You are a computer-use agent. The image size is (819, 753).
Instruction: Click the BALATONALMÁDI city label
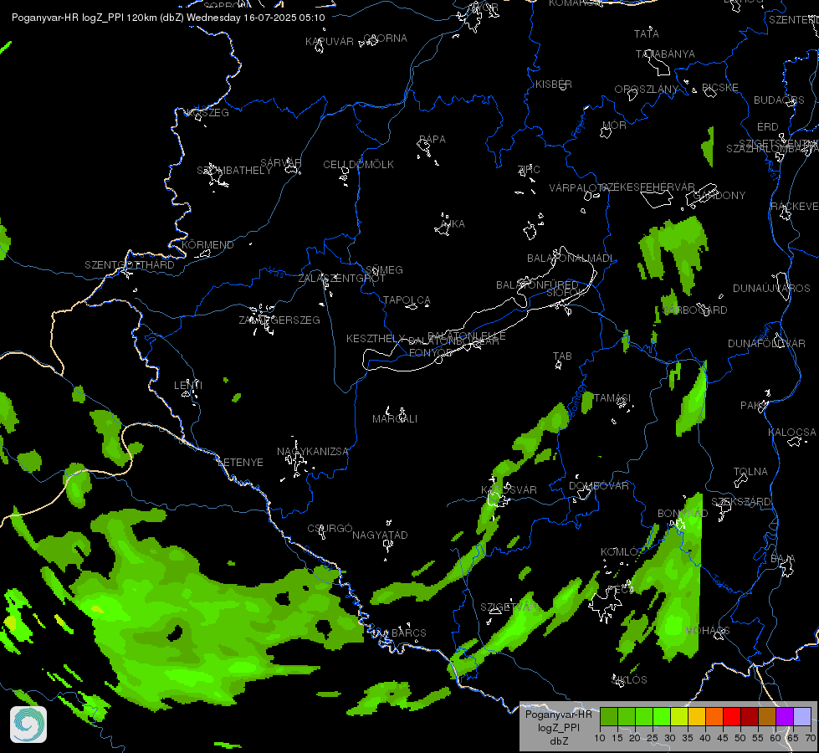[571, 259]
